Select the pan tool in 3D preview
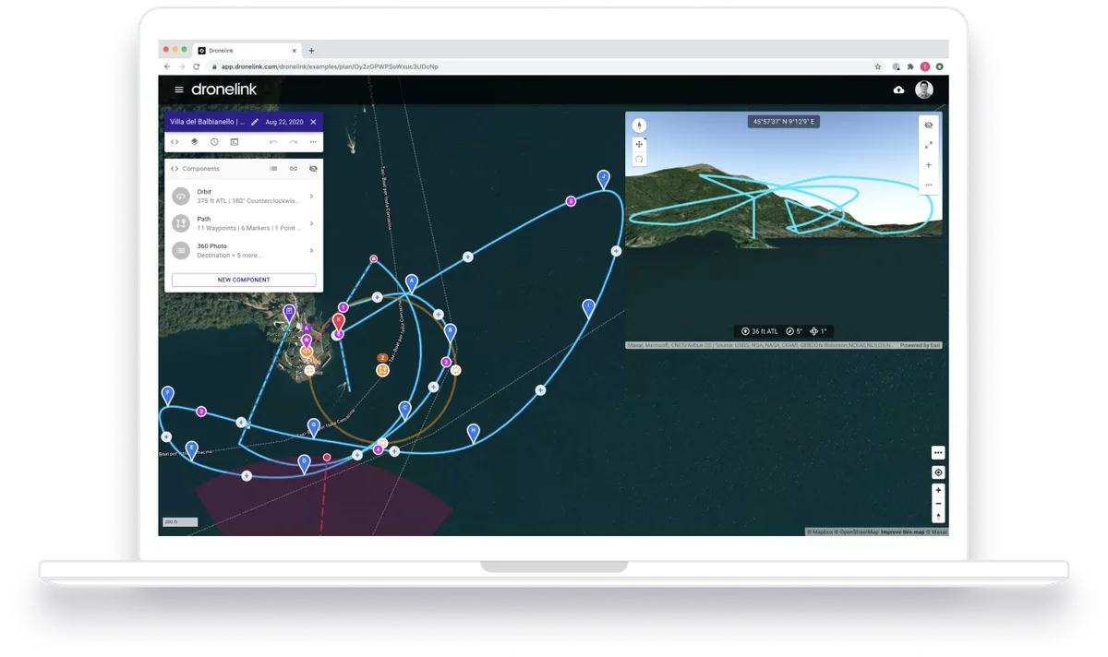The image size is (1108, 657). click(x=639, y=145)
